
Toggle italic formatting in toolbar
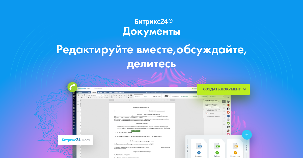(90, 97)
